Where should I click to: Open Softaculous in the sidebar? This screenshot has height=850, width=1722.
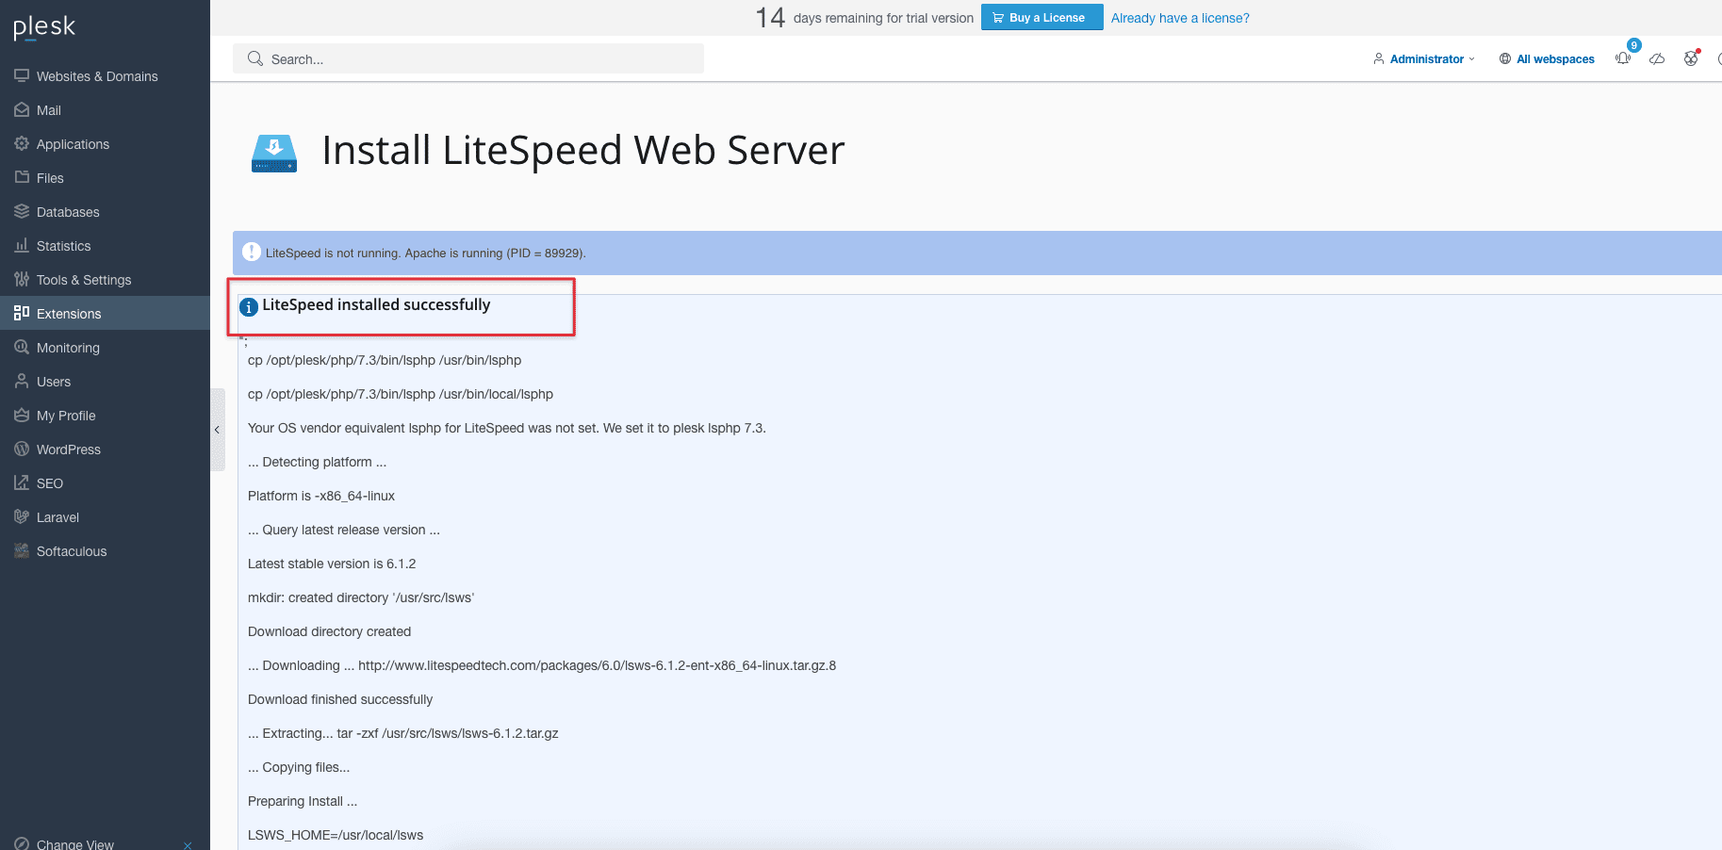coord(71,551)
